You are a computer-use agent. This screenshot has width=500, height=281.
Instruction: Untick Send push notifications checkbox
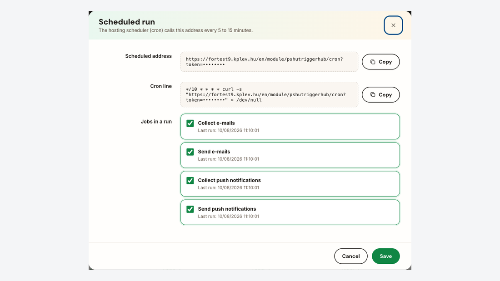point(190,209)
